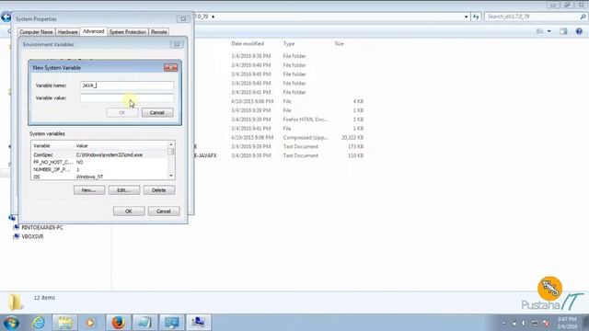Click New... under System variables
The height and width of the screenshot is (331, 589).
(x=89, y=190)
